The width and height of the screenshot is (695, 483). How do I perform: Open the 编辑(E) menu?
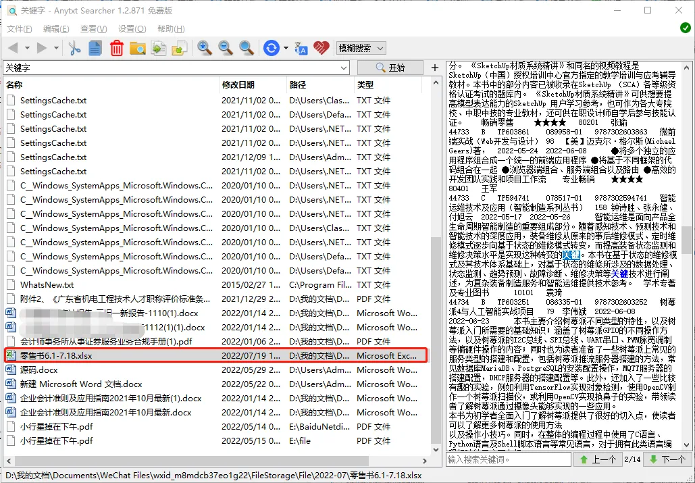(x=56, y=29)
